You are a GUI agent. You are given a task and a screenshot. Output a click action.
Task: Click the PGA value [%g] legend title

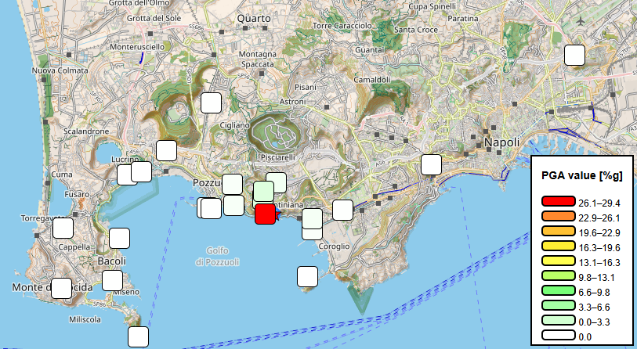[x=581, y=176]
